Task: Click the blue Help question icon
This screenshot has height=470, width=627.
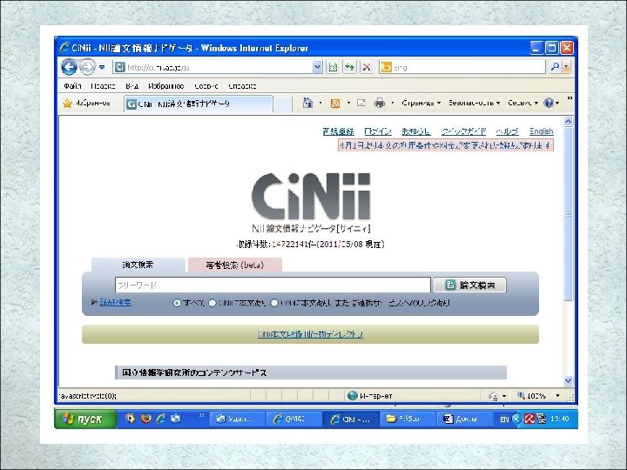Action: pyautogui.click(x=549, y=103)
